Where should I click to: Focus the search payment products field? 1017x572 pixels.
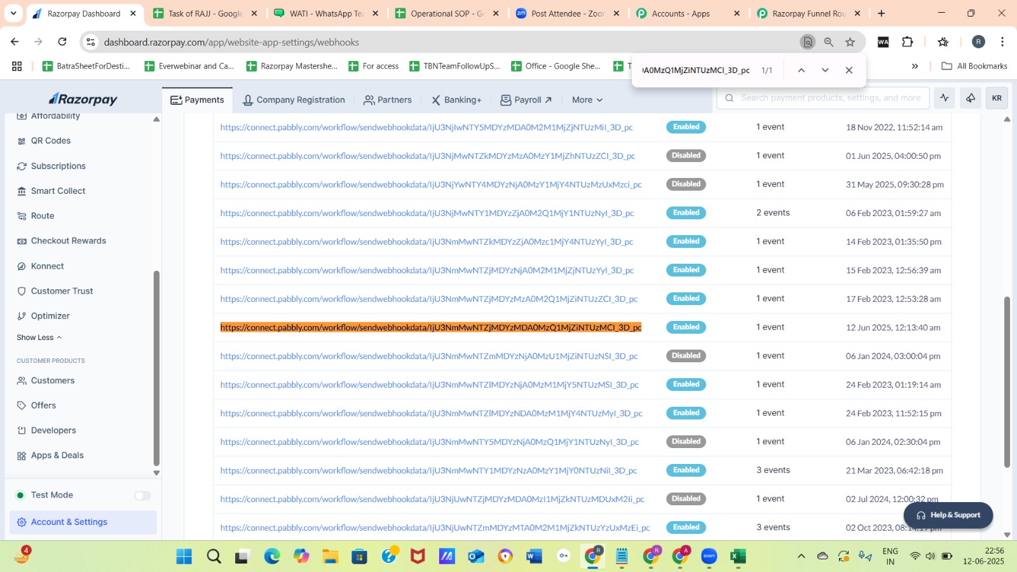pos(823,98)
